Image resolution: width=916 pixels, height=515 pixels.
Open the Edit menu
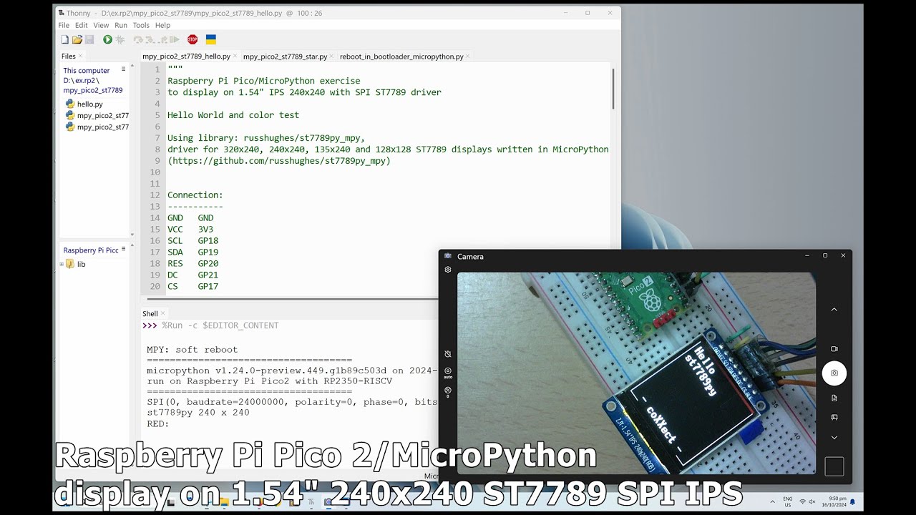click(x=81, y=25)
